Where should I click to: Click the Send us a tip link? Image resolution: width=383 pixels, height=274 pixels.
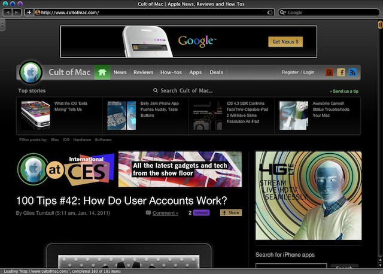pos(344,92)
